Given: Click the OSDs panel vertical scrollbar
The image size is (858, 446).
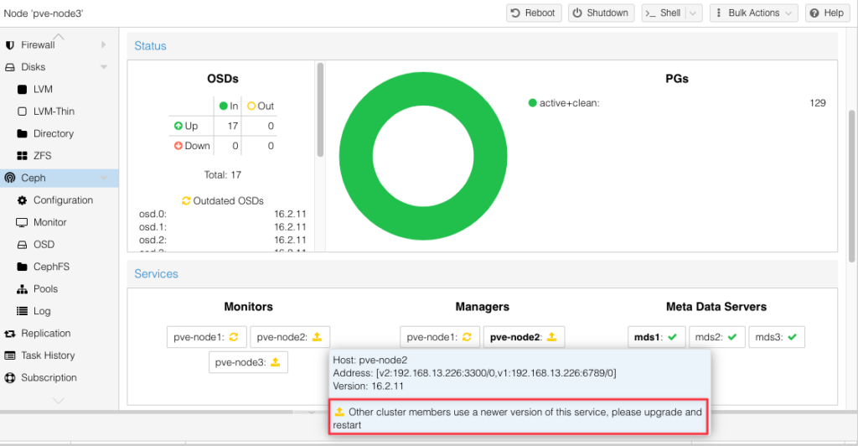Looking at the screenshot, I should coord(320,110).
